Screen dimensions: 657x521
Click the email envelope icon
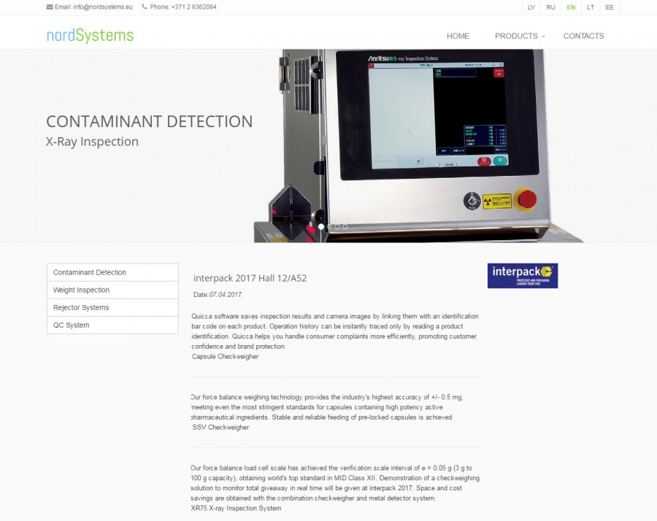pos(50,7)
